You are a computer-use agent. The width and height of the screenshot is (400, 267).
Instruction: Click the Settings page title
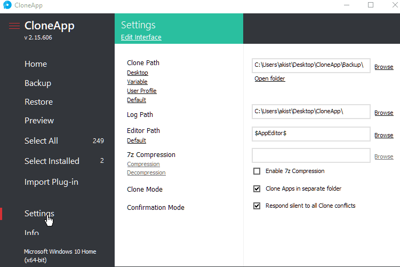(x=138, y=25)
